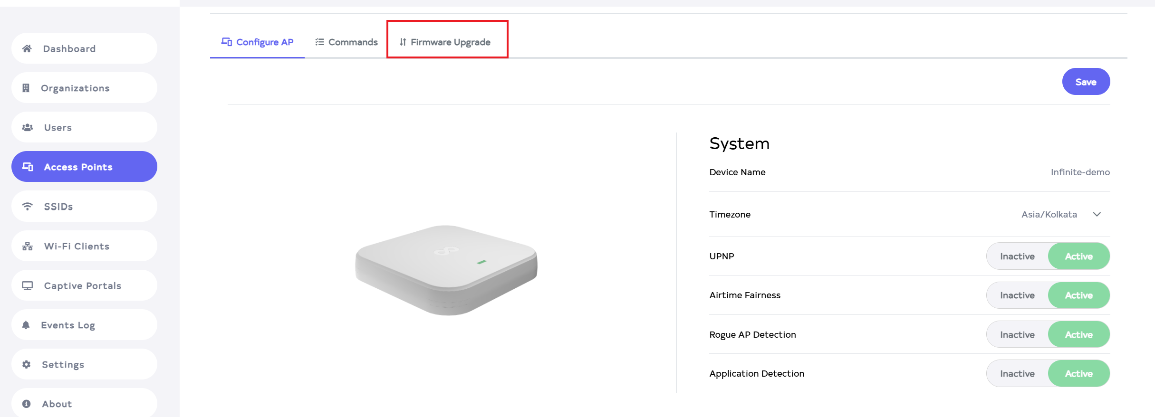Image resolution: width=1155 pixels, height=417 pixels.
Task: Click the SSIDs wifi icon
Action: click(x=28, y=206)
